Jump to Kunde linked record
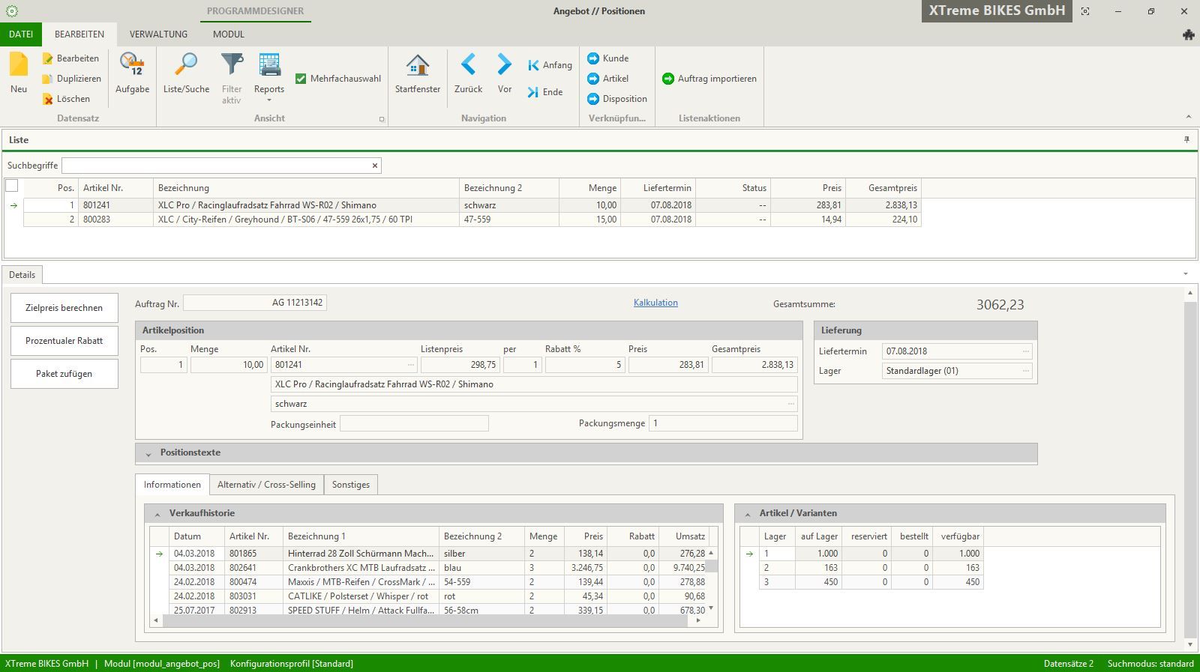 click(x=593, y=58)
